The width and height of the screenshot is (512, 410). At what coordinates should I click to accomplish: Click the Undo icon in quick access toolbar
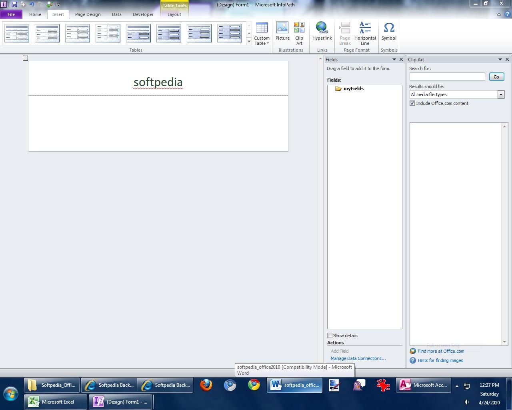click(x=32, y=4)
